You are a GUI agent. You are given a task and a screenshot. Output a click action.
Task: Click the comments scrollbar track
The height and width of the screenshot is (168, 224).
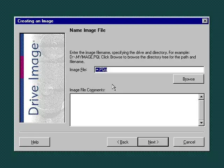(201, 110)
